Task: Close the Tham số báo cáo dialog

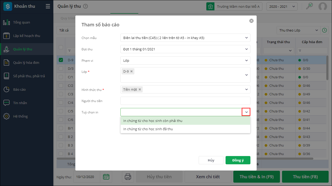Action: pyautogui.click(x=251, y=21)
